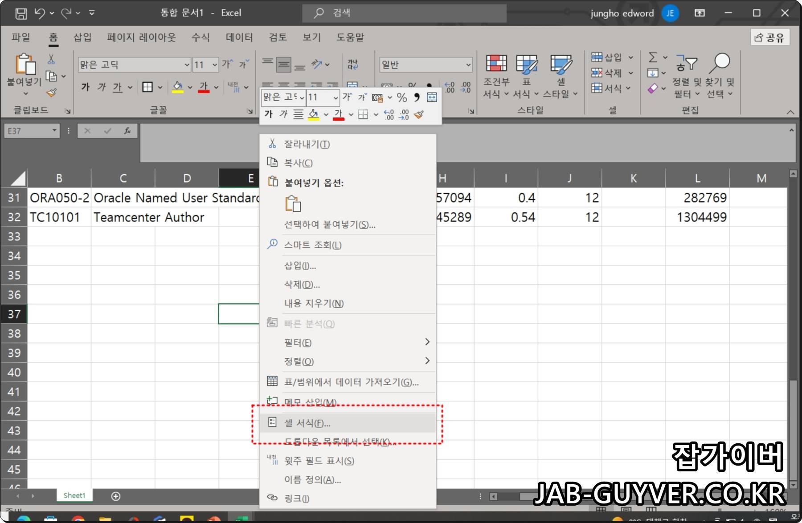Toggle middle align in the ribbon
Screen dimensions: 802x523
coord(283,65)
